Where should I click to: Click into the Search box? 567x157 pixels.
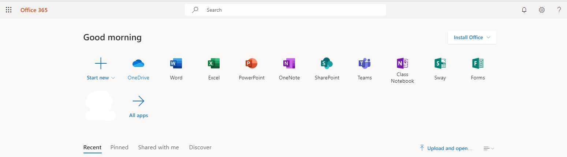pos(285,10)
